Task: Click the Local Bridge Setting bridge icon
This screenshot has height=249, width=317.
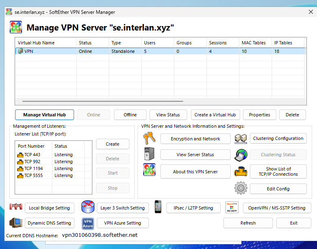Action: coord(16,207)
